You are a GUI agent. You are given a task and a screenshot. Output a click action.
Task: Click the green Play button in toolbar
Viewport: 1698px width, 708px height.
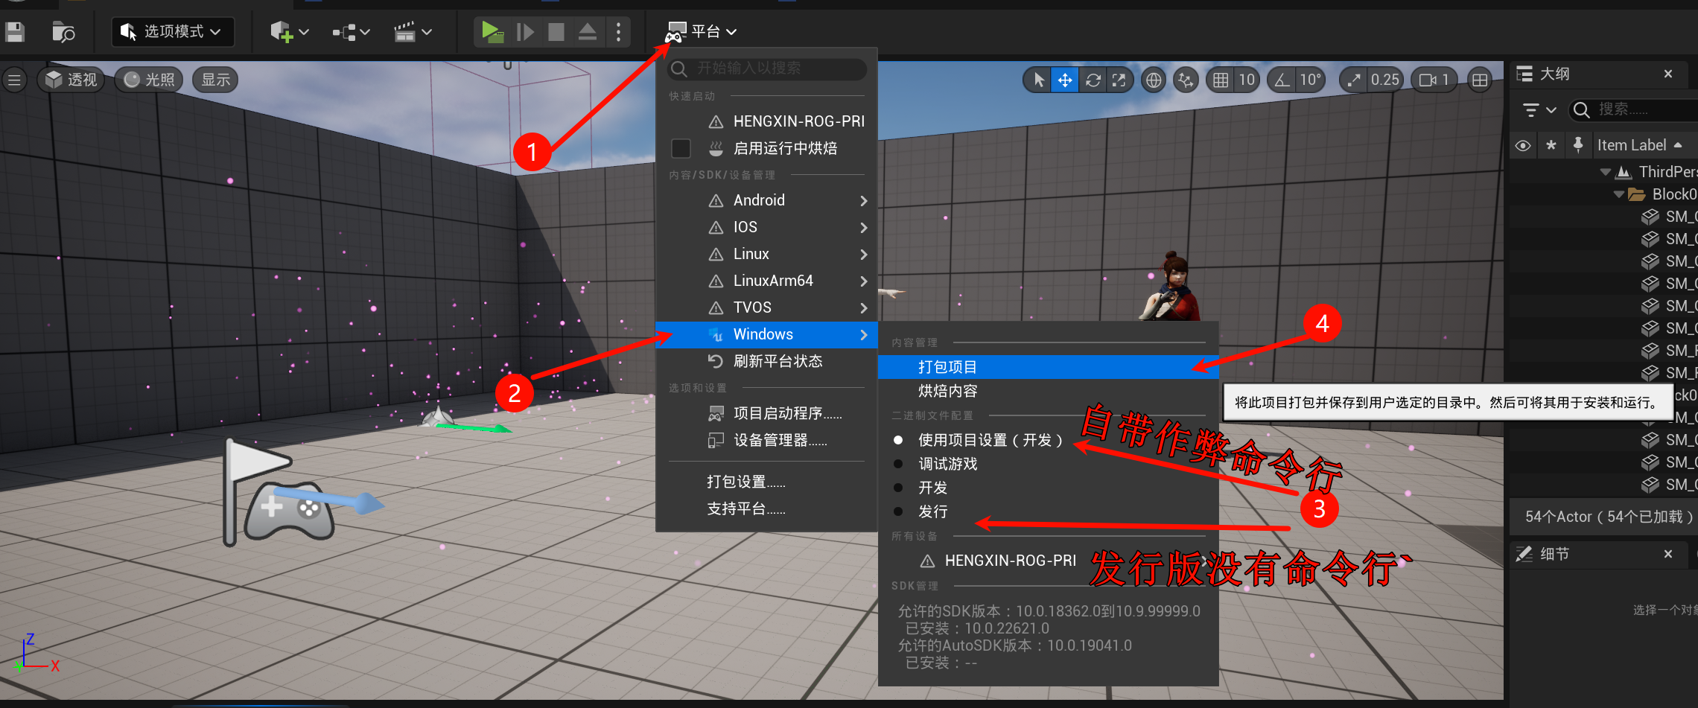491,31
